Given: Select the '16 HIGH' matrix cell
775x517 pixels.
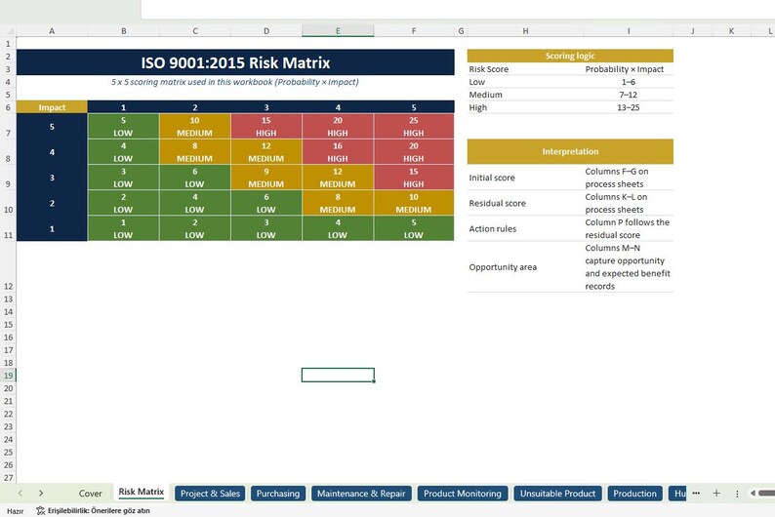Looking at the screenshot, I should pos(338,152).
